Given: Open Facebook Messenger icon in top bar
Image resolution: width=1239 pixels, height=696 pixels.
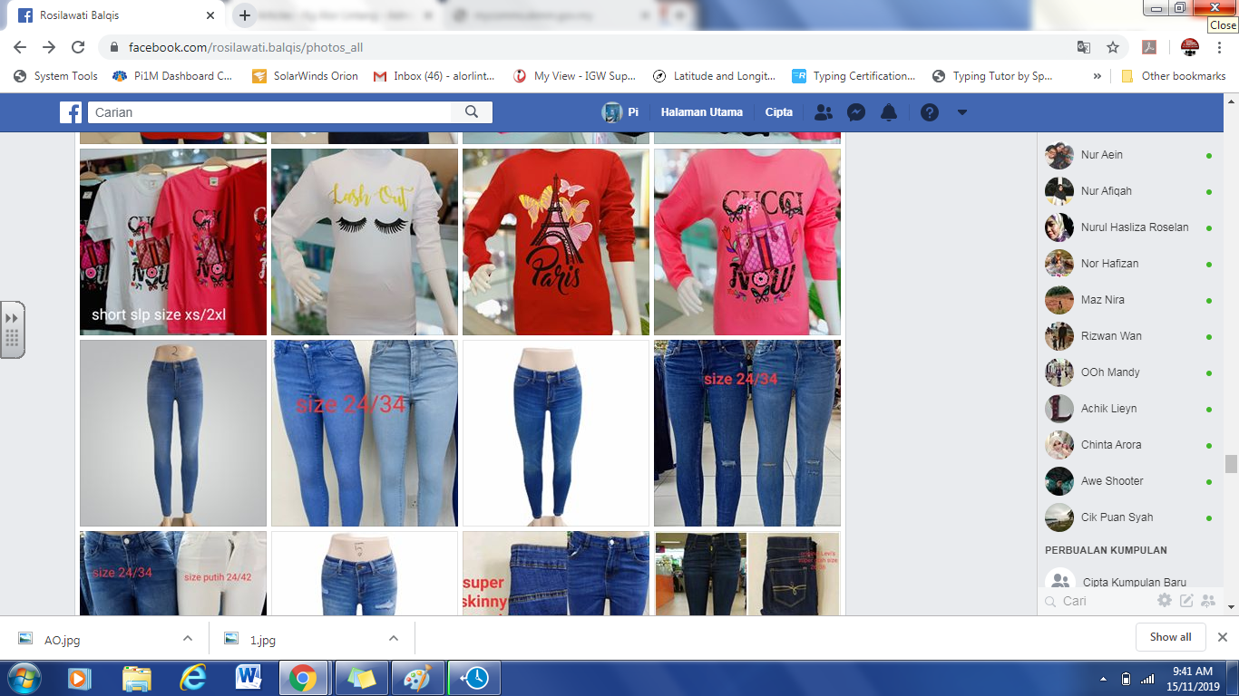Looking at the screenshot, I should 855,112.
